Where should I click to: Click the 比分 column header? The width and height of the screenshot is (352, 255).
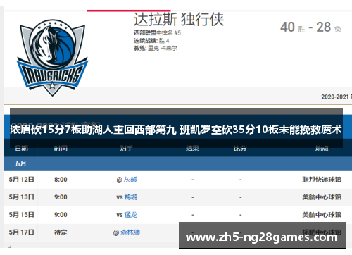(x=240, y=149)
